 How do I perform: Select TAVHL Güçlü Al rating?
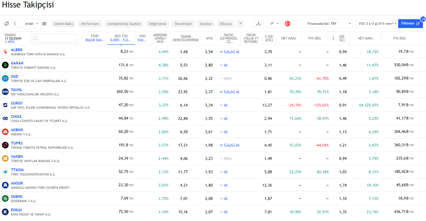(x=229, y=92)
